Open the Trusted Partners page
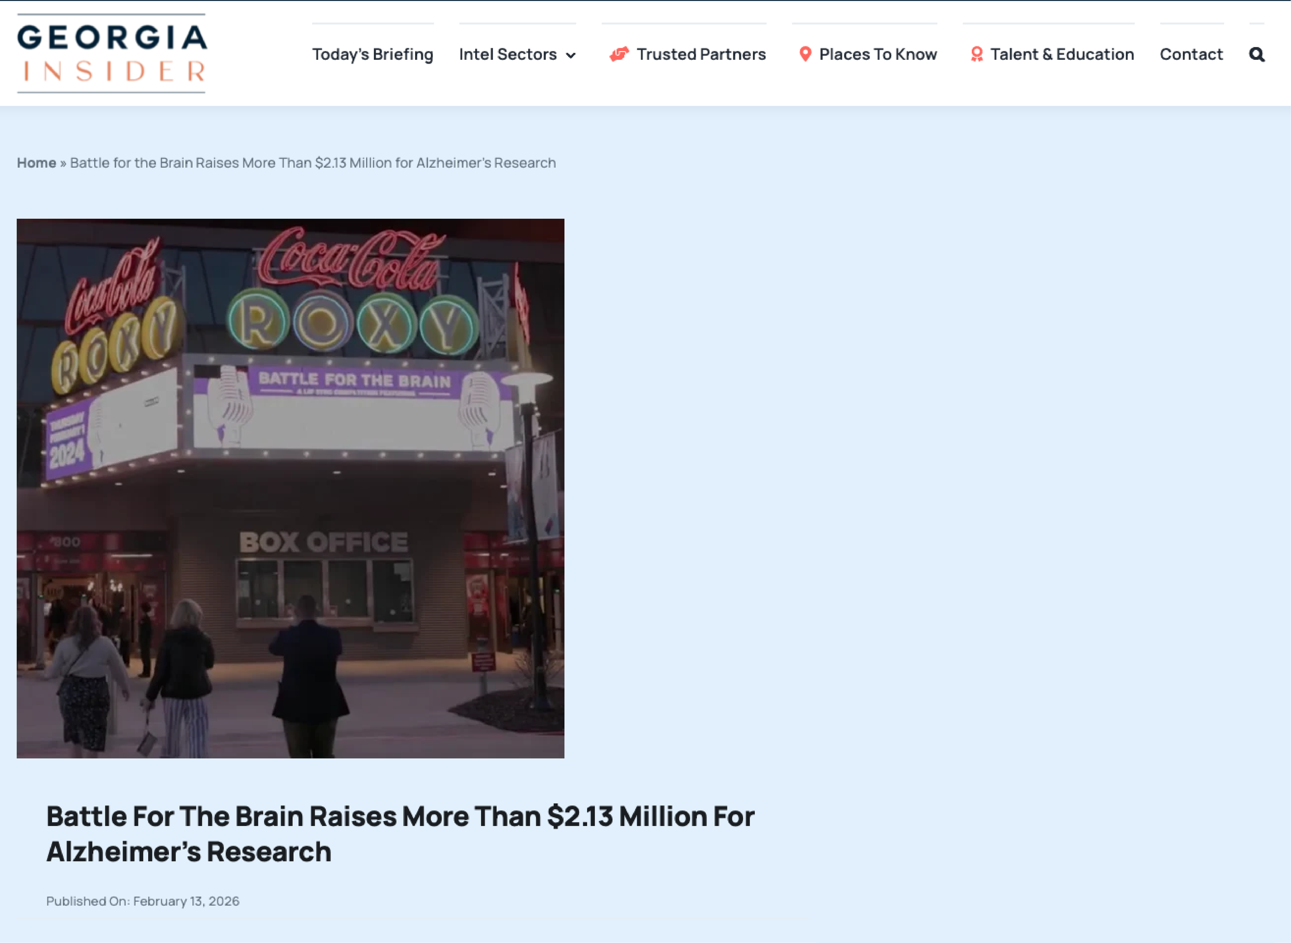The height and width of the screenshot is (943, 1291). [x=701, y=54]
